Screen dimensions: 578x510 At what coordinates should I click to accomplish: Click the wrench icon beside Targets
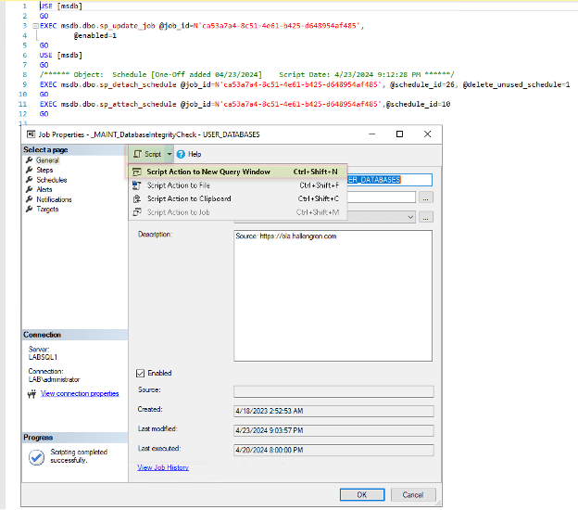pos(29,209)
